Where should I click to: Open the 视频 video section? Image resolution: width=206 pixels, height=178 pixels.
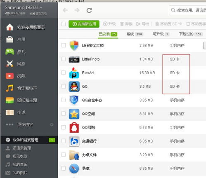click(x=16, y=76)
